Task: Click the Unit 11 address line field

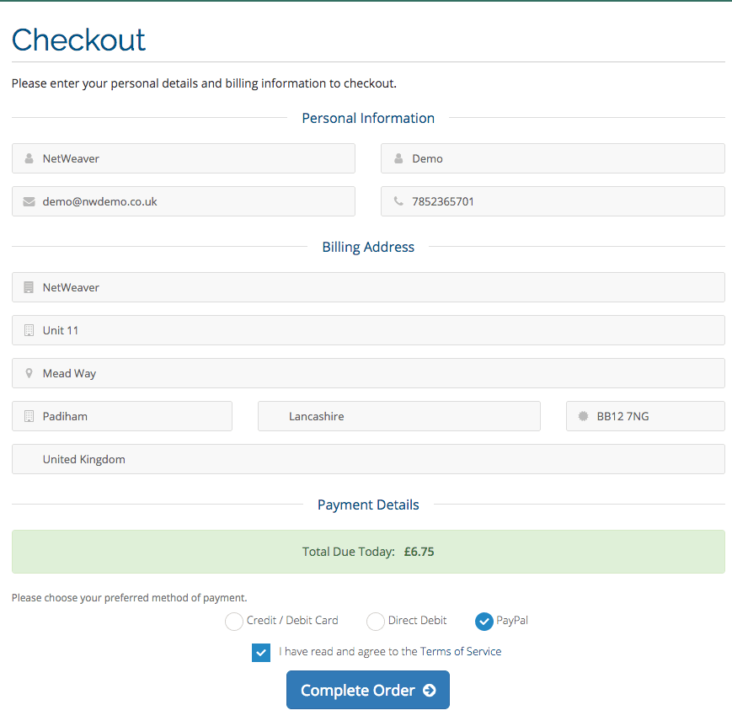Action: 368,330
